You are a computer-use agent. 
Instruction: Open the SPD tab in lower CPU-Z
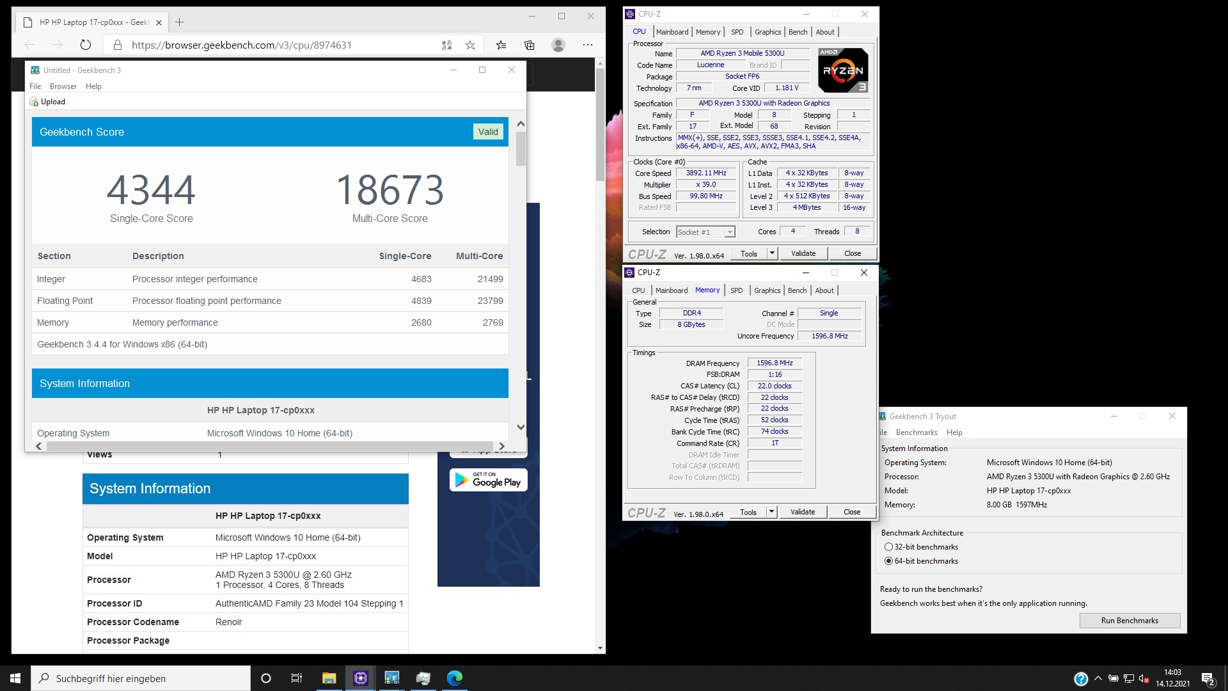[x=737, y=290]
